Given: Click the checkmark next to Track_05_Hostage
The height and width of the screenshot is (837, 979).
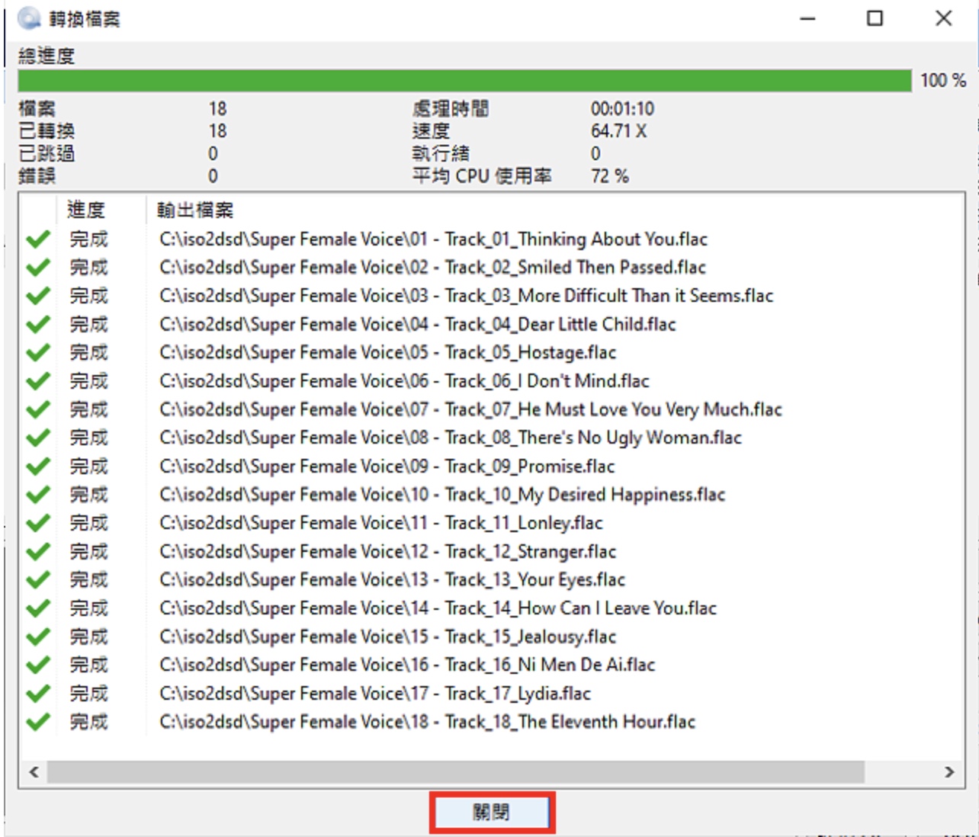Looking at the screenshot, I should 38,353.
